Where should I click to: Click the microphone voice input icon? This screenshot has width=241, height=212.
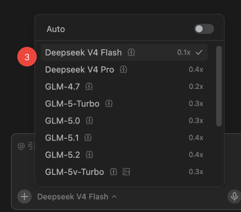tap(234, 197)
